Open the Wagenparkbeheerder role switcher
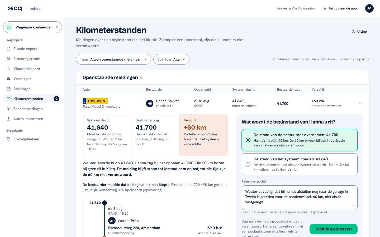 pos(32,27)
